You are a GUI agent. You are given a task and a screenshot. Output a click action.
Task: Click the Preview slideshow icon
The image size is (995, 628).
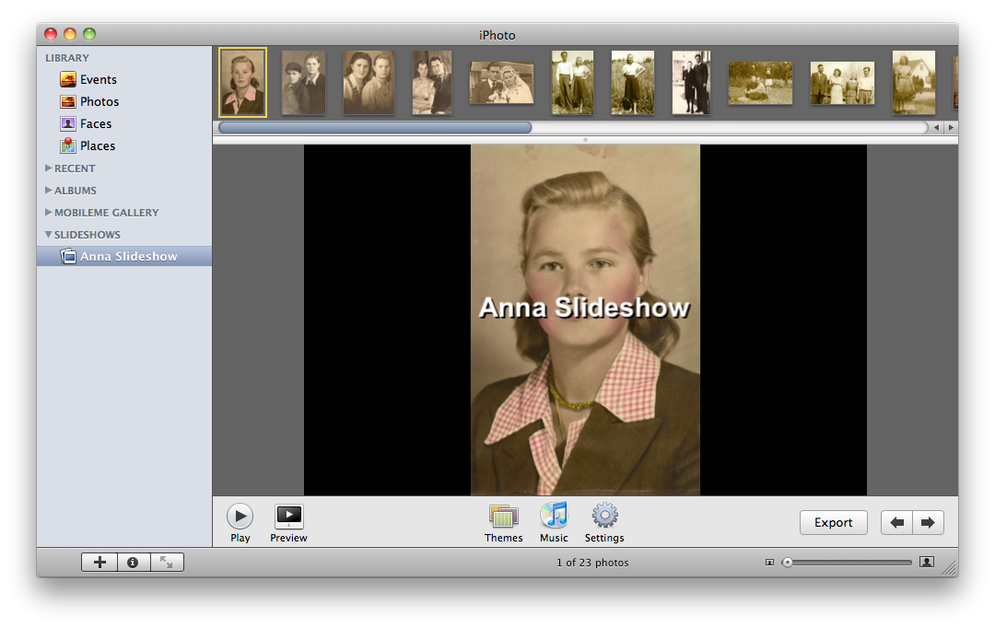(288, 517)
